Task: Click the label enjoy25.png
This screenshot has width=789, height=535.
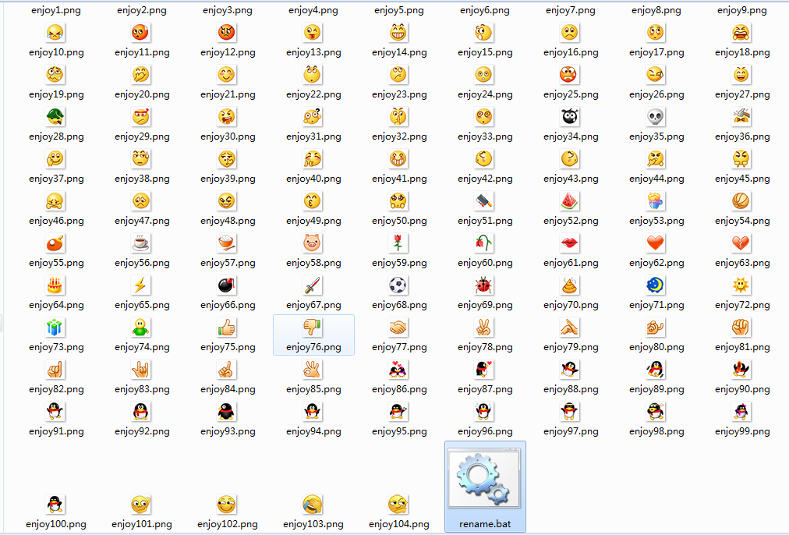Action: [571, 94]
